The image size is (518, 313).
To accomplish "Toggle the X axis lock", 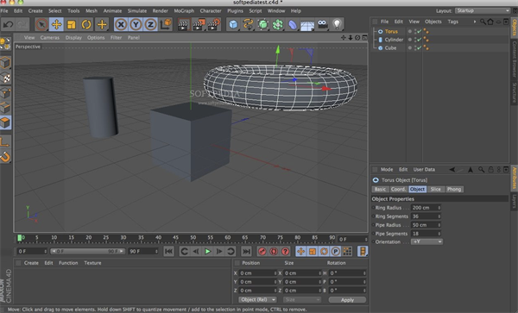I will 121,24.
